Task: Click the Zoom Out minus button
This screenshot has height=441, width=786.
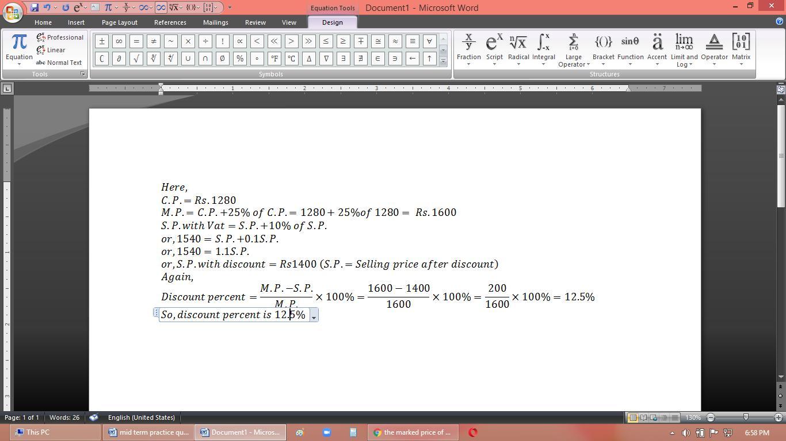Action: pos(711,417)
